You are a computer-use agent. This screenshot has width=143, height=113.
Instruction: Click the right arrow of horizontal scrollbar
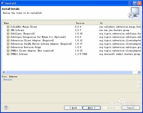pos(139,72)
